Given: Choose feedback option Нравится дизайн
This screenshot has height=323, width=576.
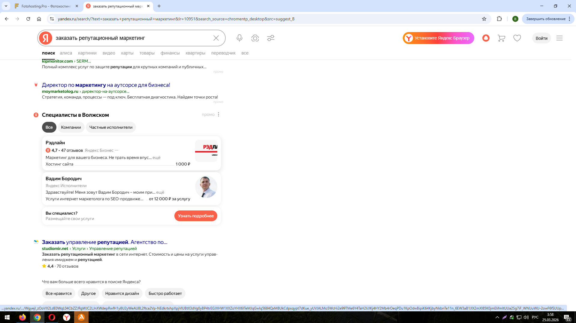Looking at the screenshot, I should tap(122, 293).
